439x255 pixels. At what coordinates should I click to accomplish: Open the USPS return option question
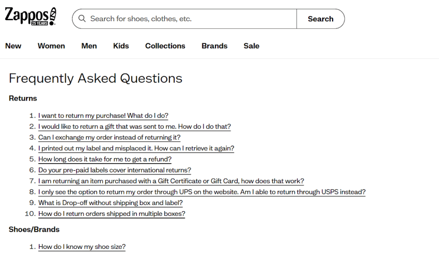[202, 192]
